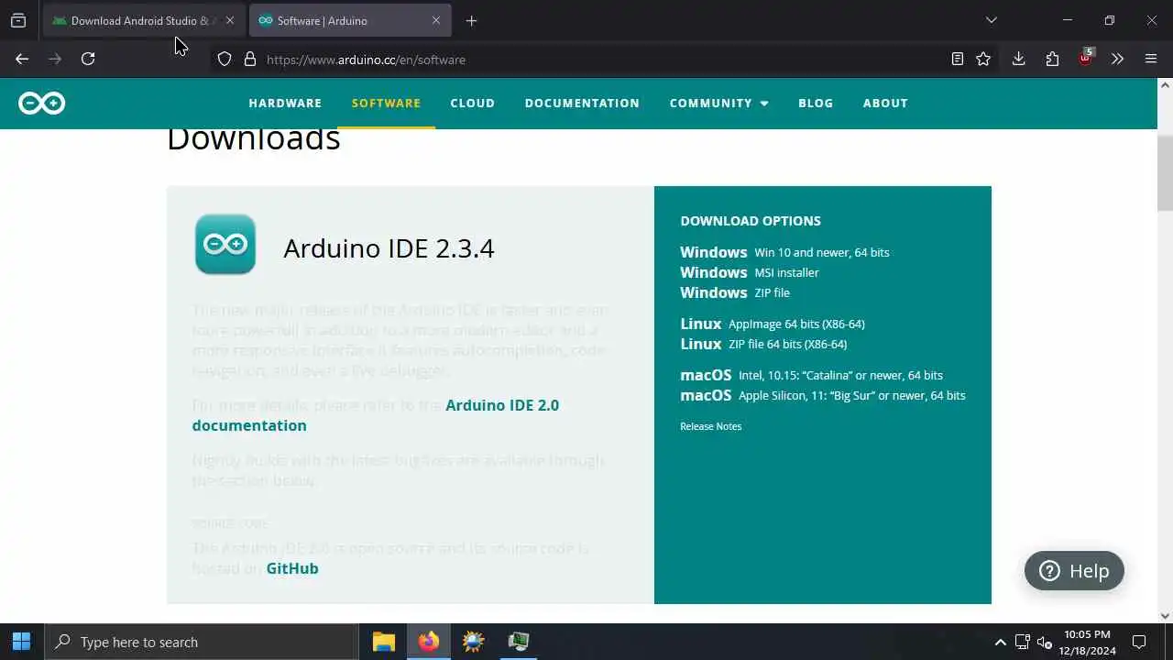This screenshot has width=1173, height=660.
Task: Close the Android Studio tab
Action: [230, 20]
